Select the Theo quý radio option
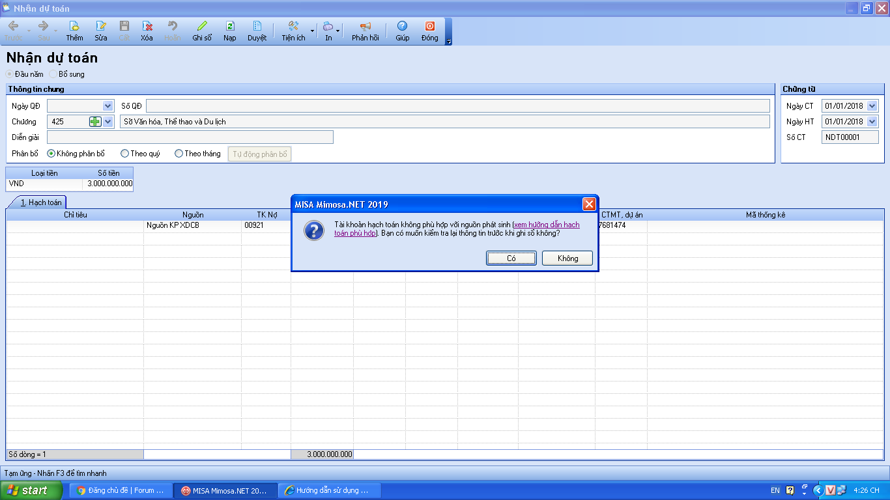Image resolution: width=890 pixels, height=500 pixels. [x=125, y=154]
